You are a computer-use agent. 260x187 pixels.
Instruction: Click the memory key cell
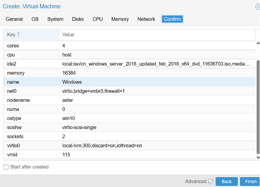tap(31, 73)
